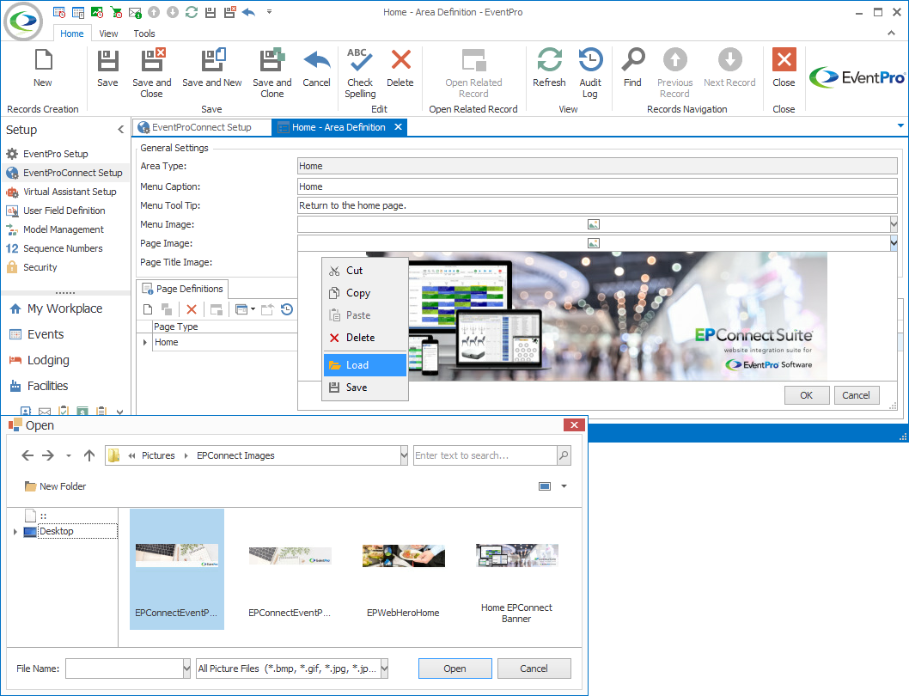Choose Save in the context menu
909x696 pixels.
365,388
